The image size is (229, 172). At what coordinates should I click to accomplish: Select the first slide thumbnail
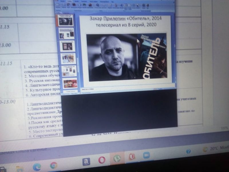click(x=66, y=21)
